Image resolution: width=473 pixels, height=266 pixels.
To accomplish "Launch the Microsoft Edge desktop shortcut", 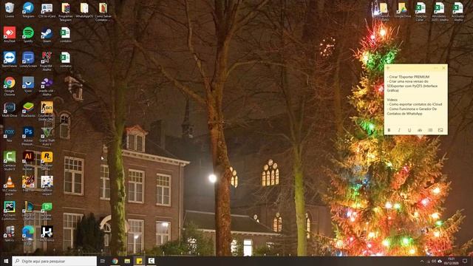I will [x=28, y=236].
